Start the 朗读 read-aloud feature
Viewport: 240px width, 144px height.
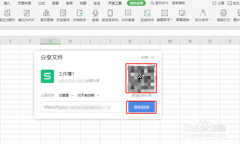[95, 16]
